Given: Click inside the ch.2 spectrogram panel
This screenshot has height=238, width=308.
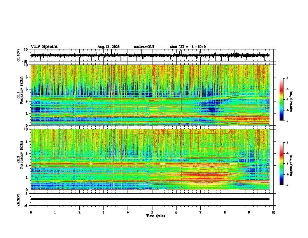Looking at the screenshot, I should (150, 159).
